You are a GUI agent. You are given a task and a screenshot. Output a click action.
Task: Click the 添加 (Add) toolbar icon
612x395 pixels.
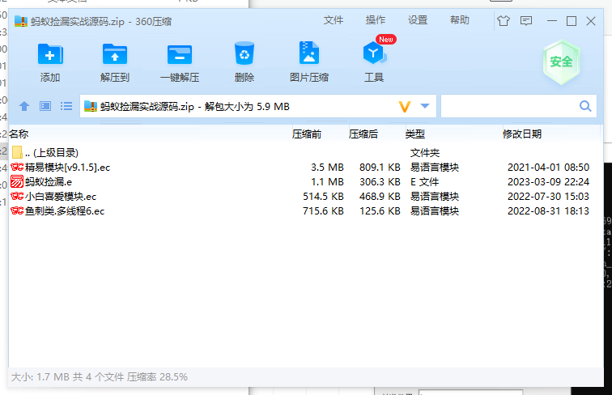pos(50,54)
